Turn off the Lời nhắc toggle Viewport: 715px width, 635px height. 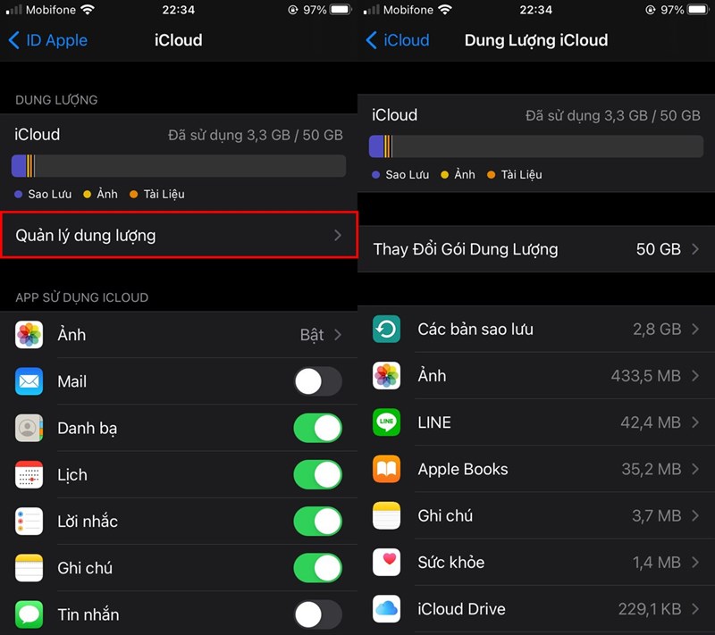tap(318, 521)
